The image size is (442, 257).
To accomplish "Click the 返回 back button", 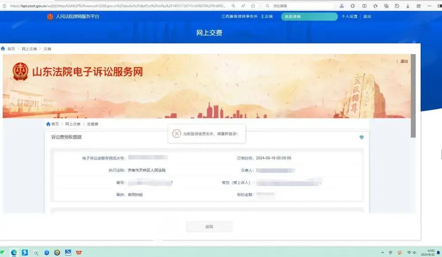I will tap(209, 226).
